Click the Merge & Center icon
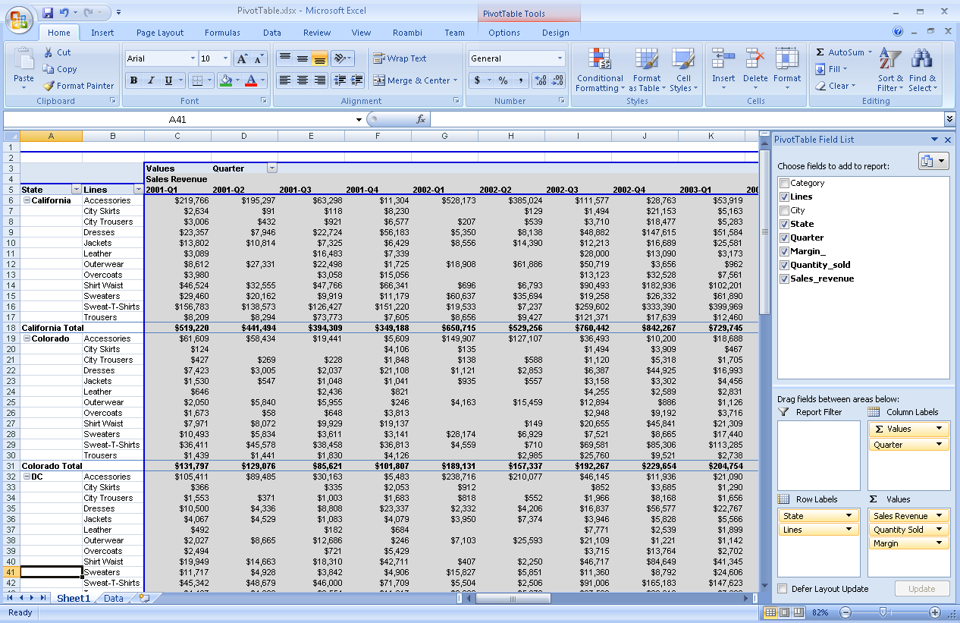The width and height of the screenshot is (960, 623). (x=378, y=80)
